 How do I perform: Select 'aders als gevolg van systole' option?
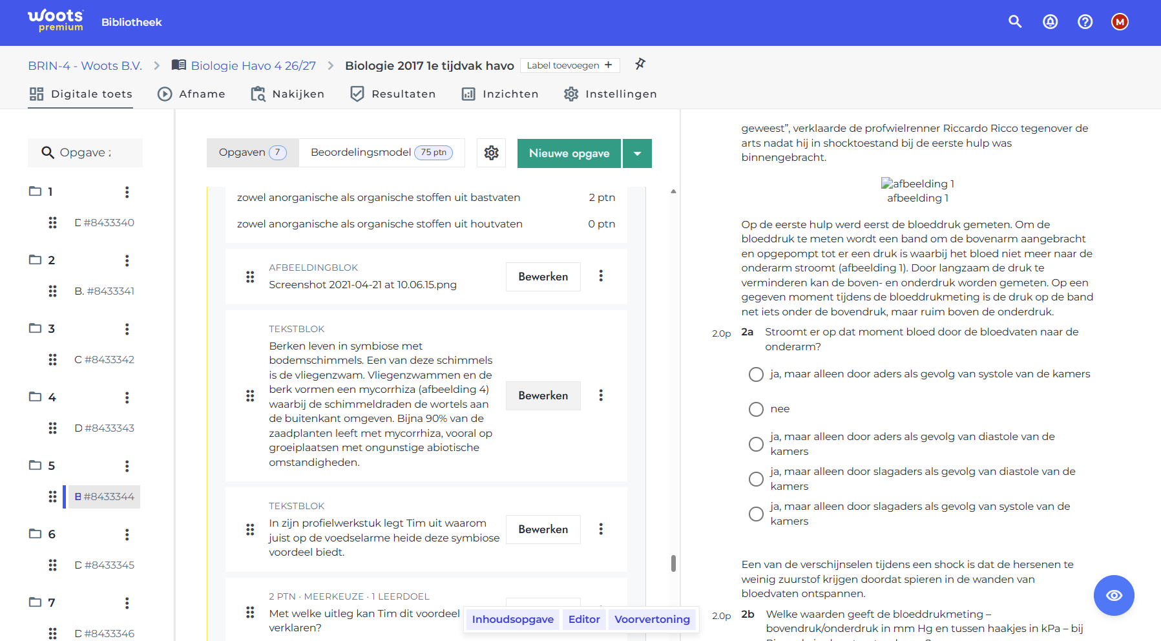coord(756,374)
